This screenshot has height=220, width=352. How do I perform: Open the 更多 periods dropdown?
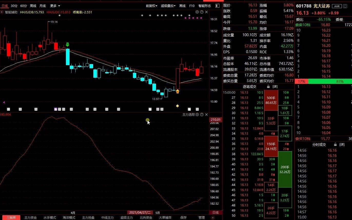click(55, 6)
